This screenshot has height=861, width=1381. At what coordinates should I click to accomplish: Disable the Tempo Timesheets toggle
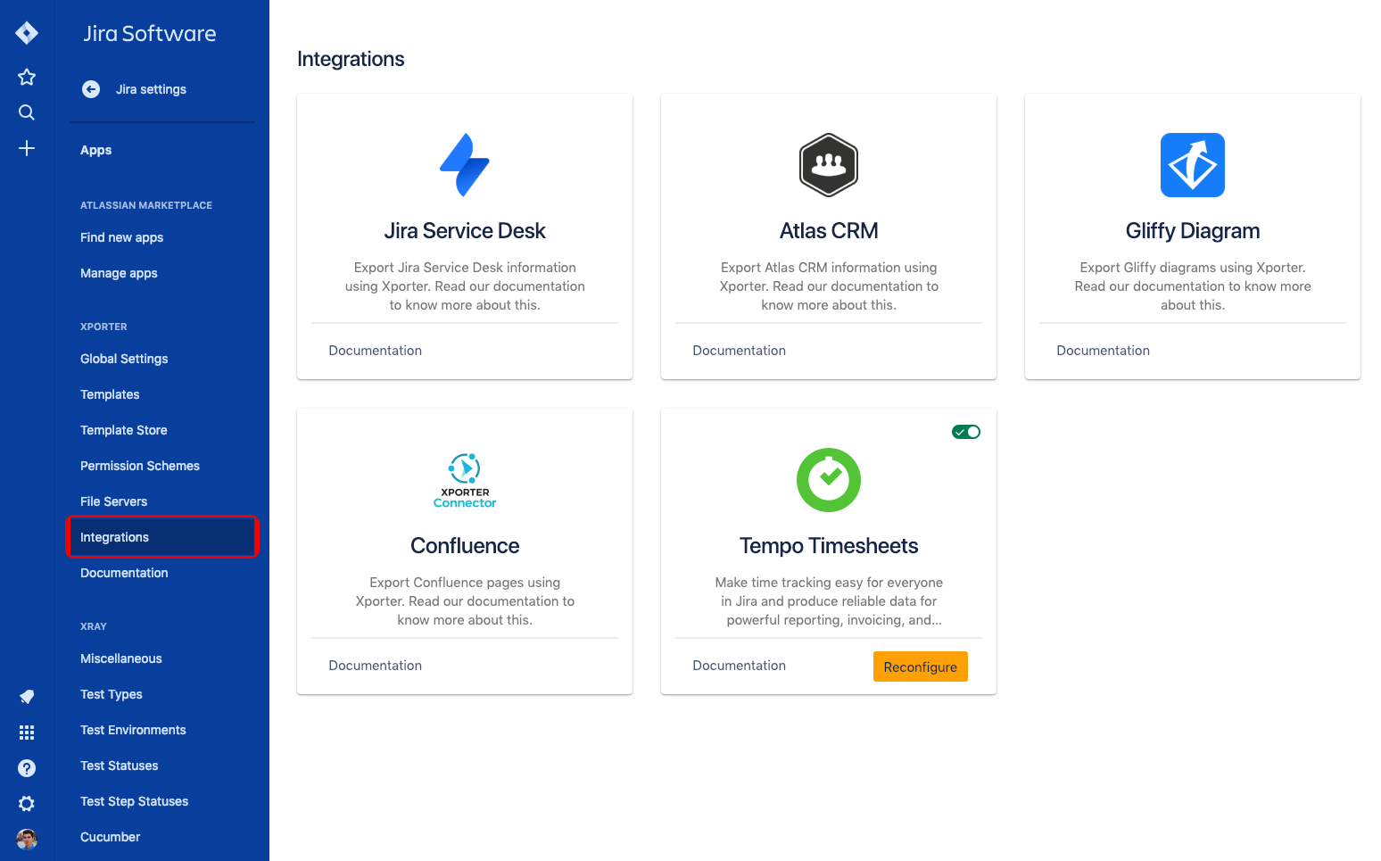(966, 432)
